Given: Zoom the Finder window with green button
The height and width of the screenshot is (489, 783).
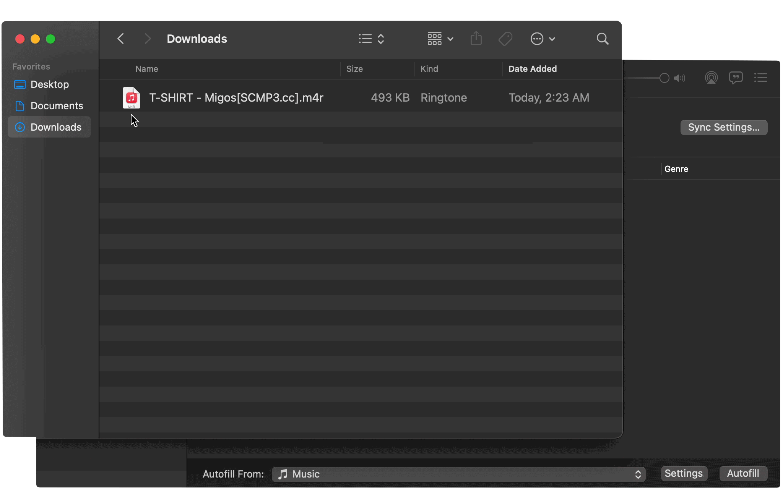Looking at the screenshot, I should (50, 39).
